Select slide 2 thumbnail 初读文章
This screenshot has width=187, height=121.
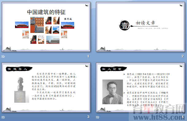tap(140, 27)
